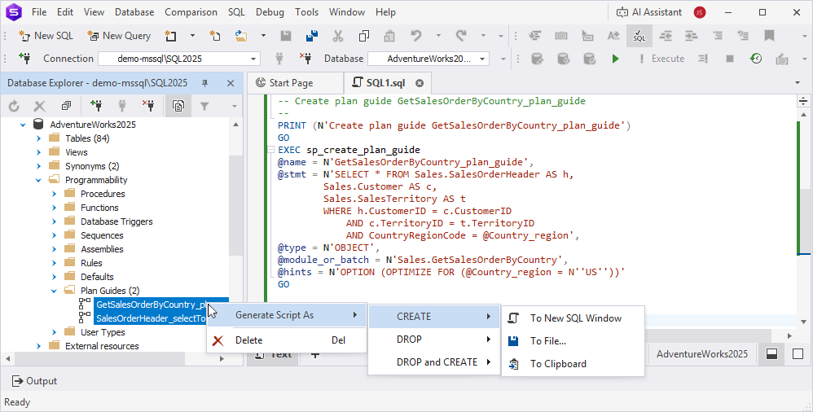This screenshot has width=813, height=412.
Task: Click the Save All double-disk icon
Action: coord(312,36)
